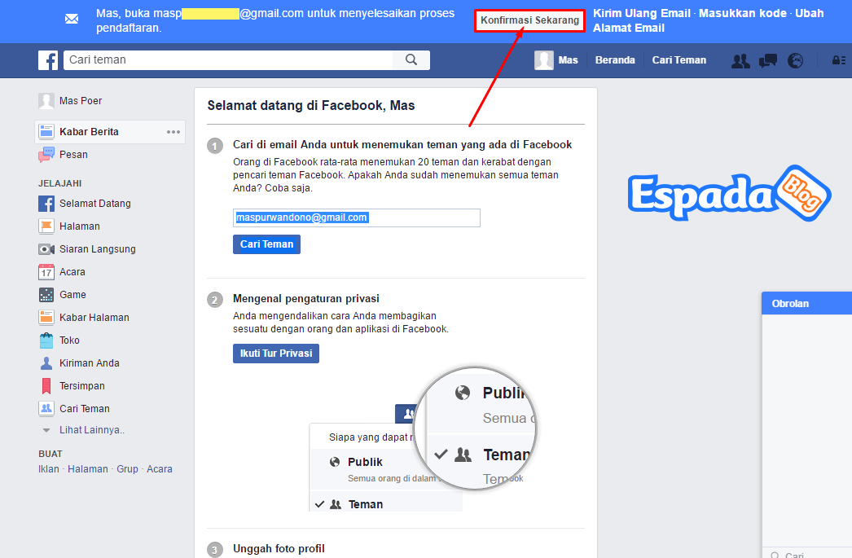Open Cari Teman from the top navigation
852x558 pixels.
[679, 59]
